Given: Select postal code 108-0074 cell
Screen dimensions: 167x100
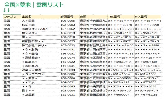Looking at the screenshot, I should [x=70, y=58].
